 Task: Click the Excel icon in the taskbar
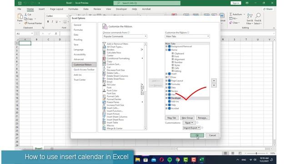click(202, 160)
